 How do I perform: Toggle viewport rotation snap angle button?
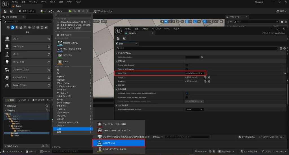click(x=195, y=21)
